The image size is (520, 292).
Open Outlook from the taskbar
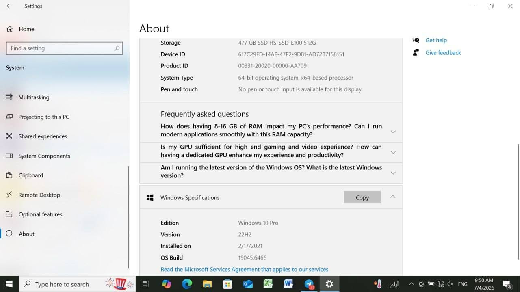tap(248, 284)
